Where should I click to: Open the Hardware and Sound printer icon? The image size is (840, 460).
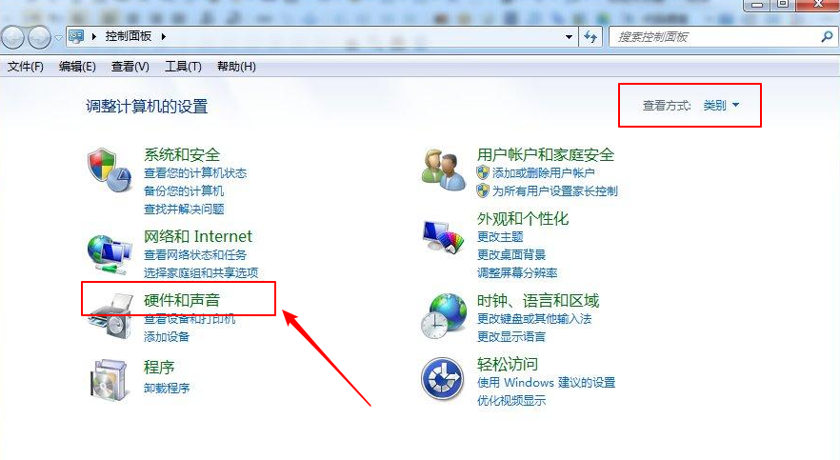110,316
